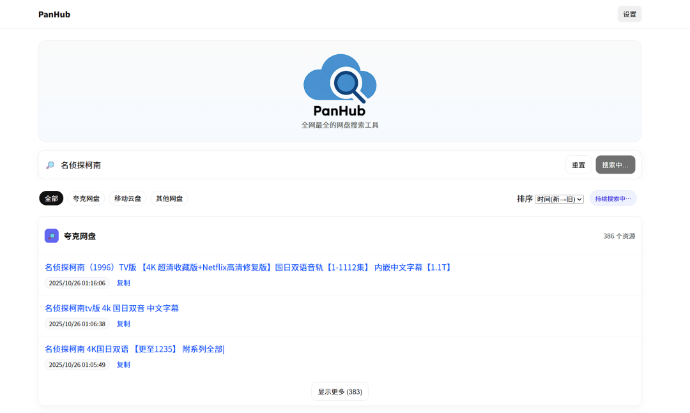Open the 名侦探柯南tv版 4k 国日双音 result
The height and width of the screenshot is (413, 690).
(x=112, y=308)
